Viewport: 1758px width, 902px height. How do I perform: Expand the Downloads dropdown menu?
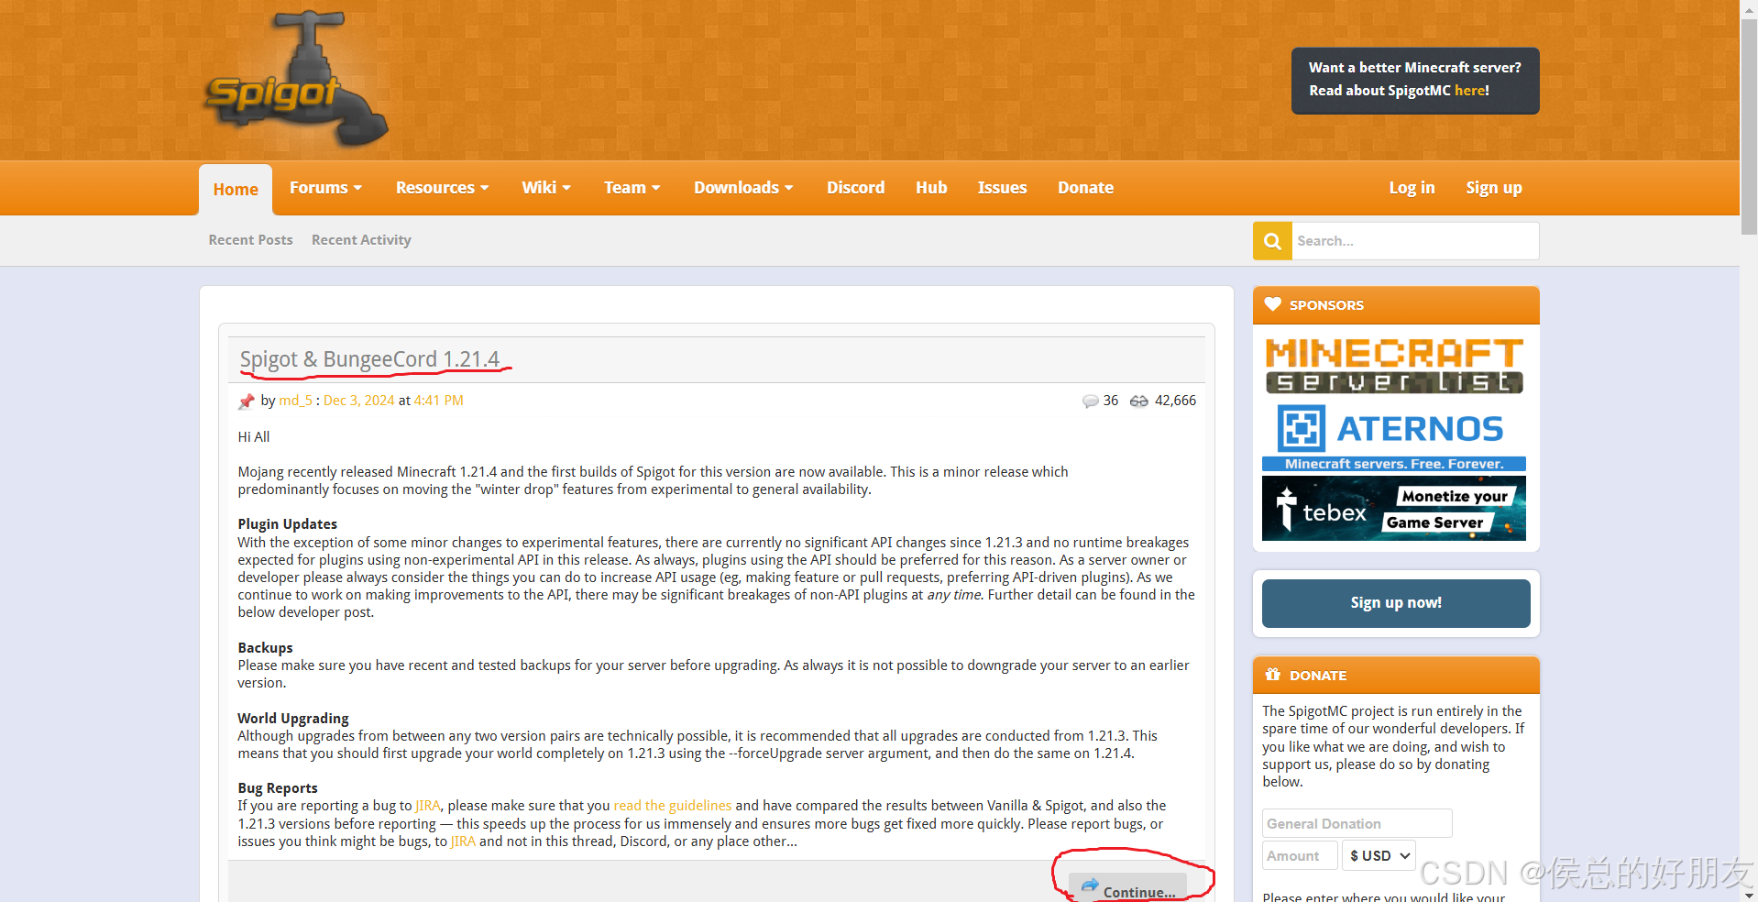click(743, 188)
